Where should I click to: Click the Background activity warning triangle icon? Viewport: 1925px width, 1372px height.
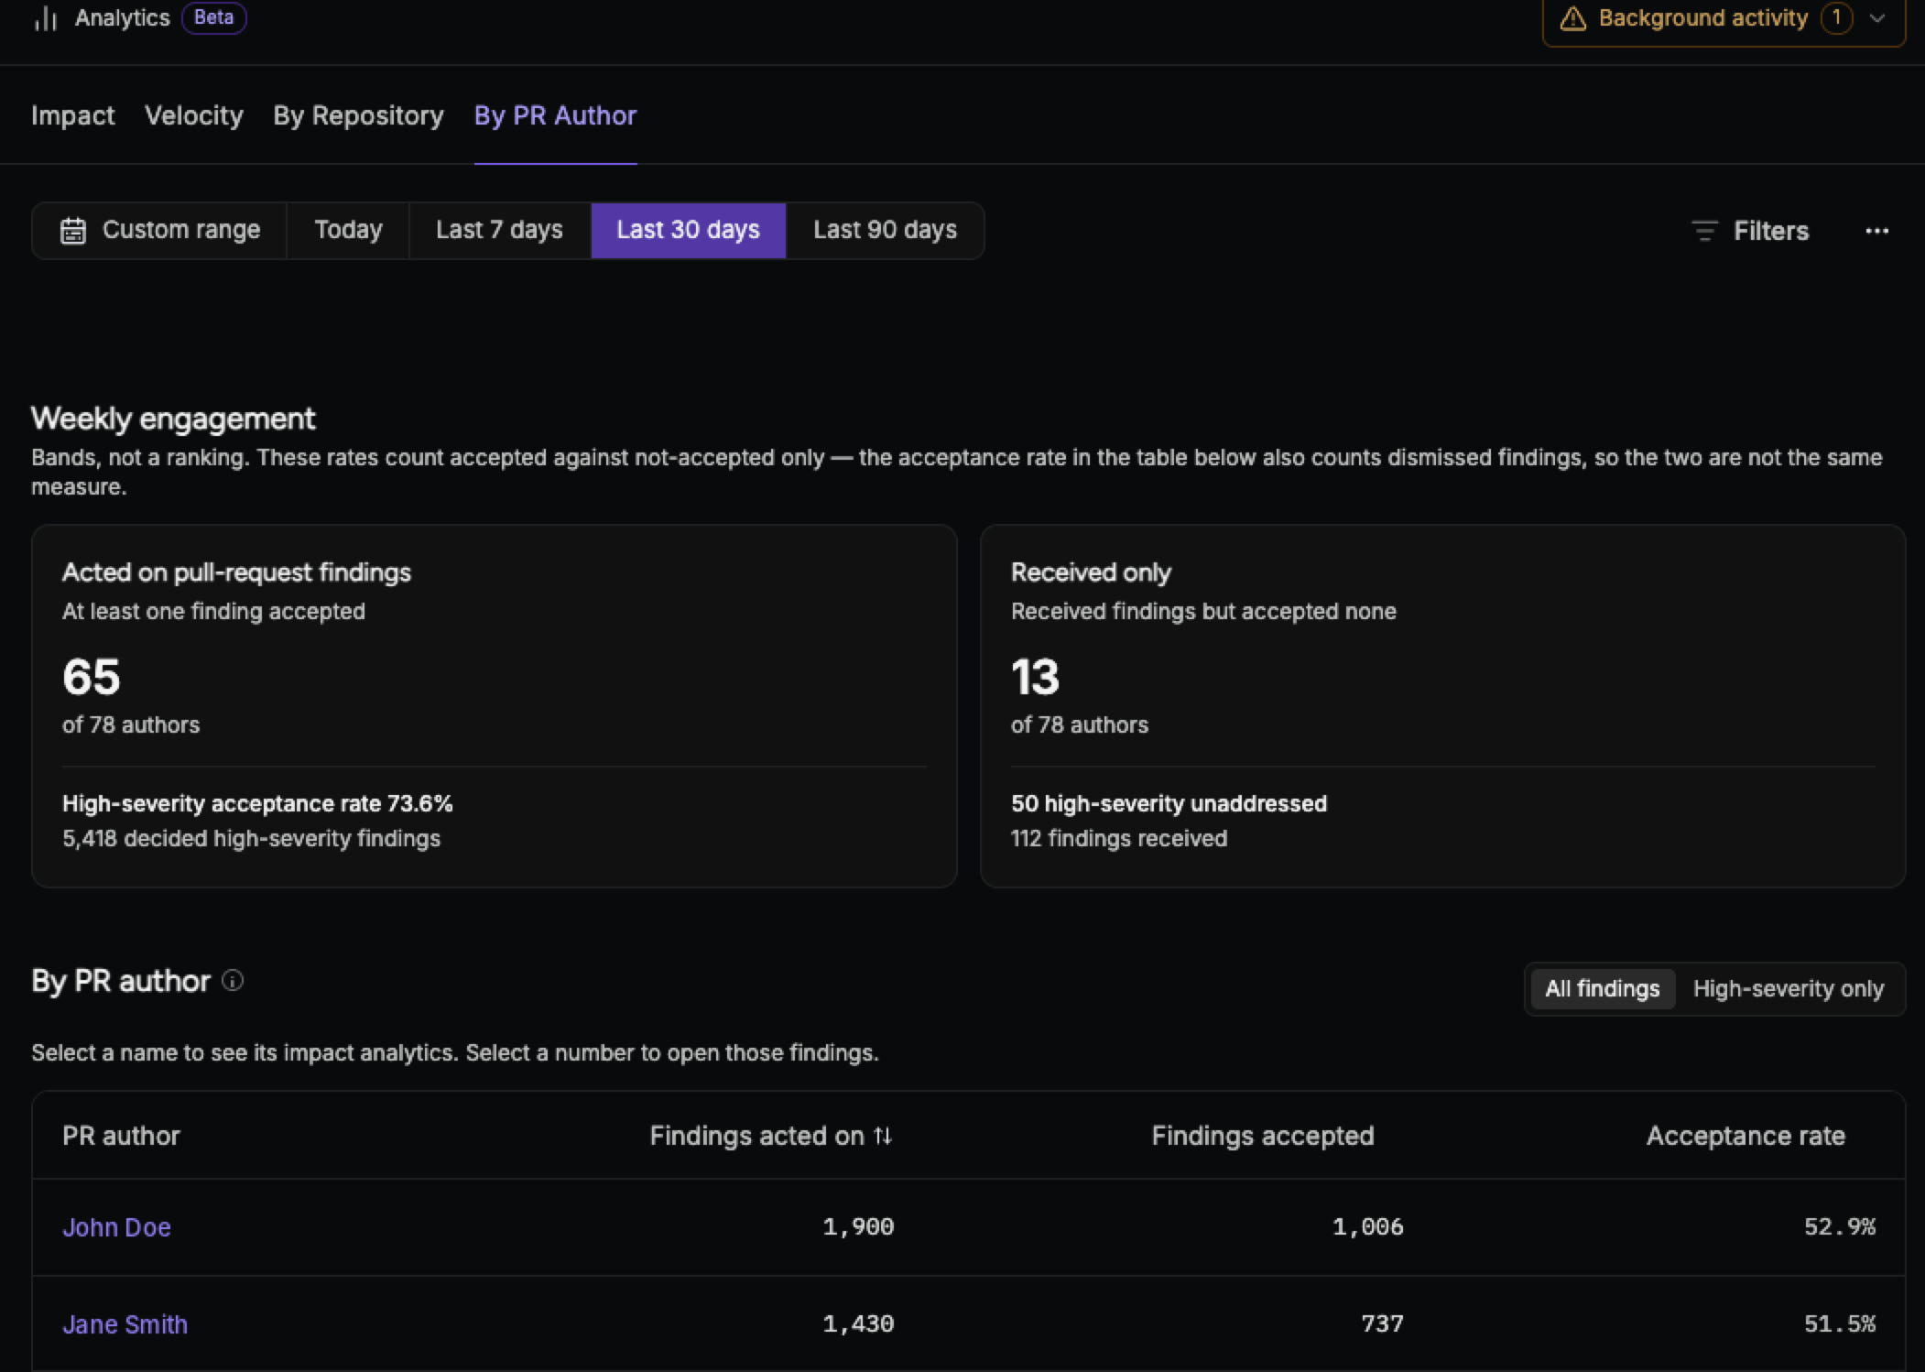click(x=1572, y=18)
